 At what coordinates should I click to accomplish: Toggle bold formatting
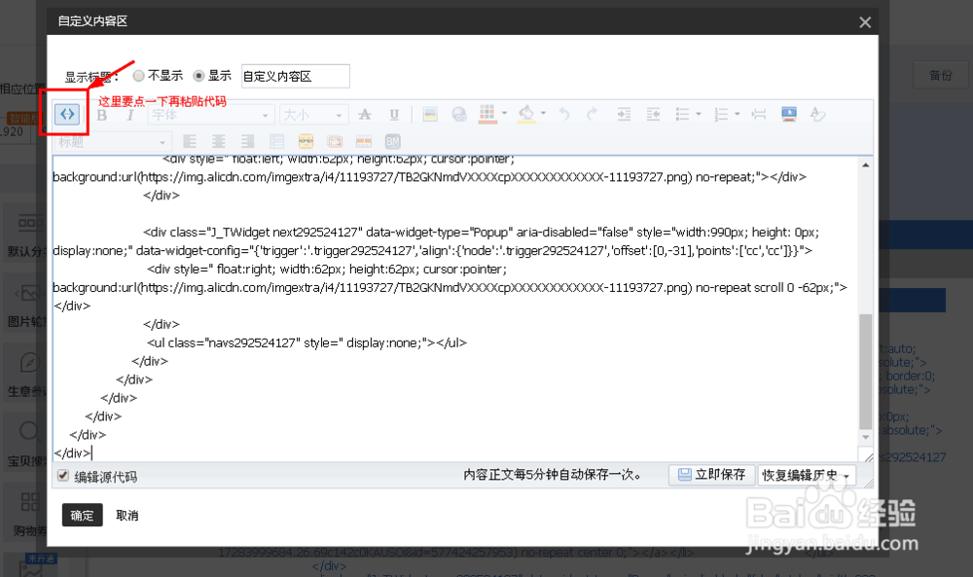[x=102, y=115]
